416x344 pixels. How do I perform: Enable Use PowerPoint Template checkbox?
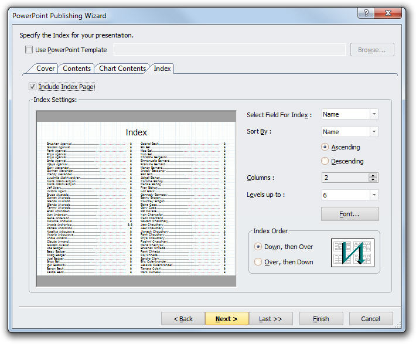coord(29,50)
